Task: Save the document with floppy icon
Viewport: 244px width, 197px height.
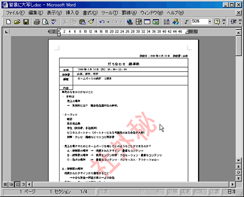Action: point(26,22)
